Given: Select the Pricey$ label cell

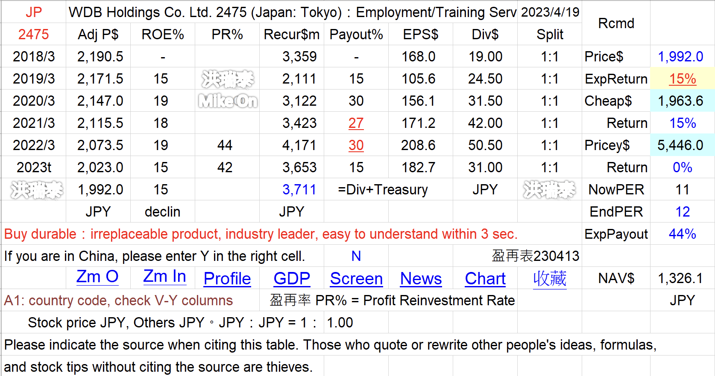Looking at the screenshot, I should tap(616, 145).
